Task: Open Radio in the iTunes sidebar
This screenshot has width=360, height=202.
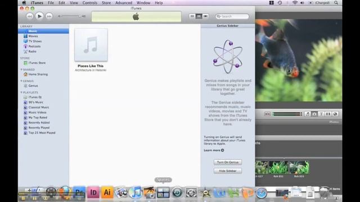Action: point(33,51)
